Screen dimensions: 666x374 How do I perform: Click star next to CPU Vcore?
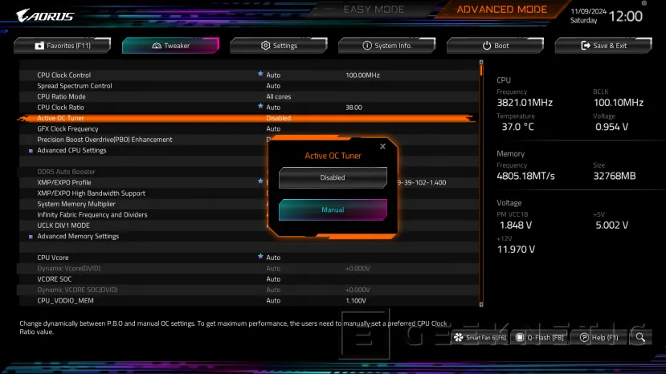tap(260, 256)
